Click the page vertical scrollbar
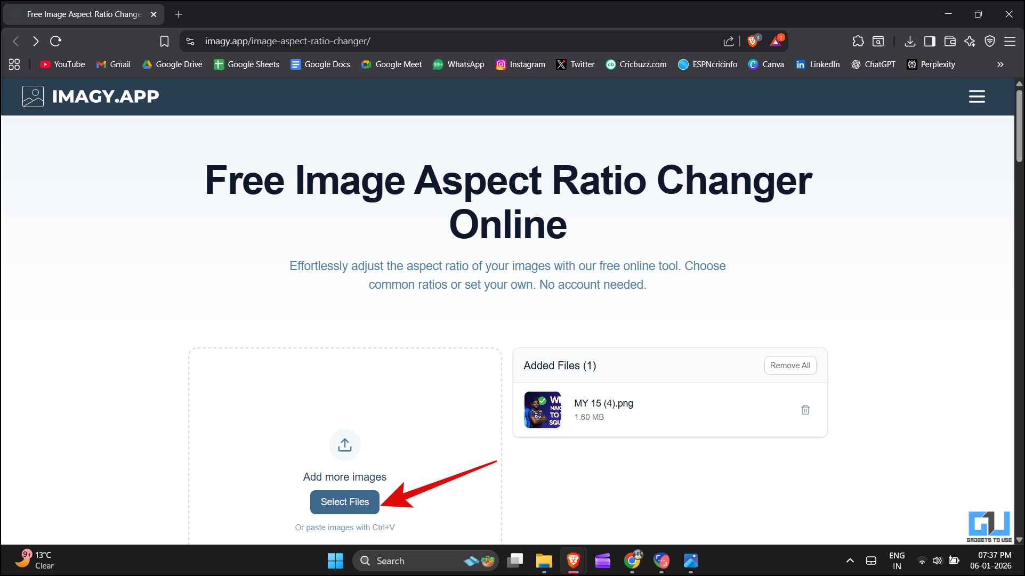Image resolution: width=1025 pixels, height=576 pixels. pos(1019,125)
